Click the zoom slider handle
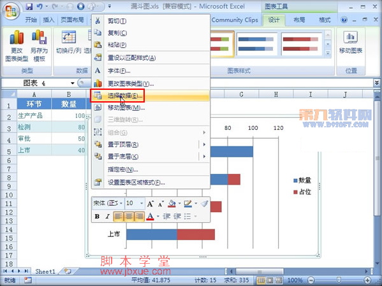 pyautogui.click(x=339, y=280)
